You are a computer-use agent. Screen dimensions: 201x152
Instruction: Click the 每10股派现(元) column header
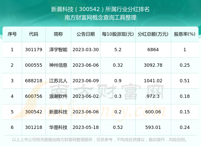pos(118,34)
